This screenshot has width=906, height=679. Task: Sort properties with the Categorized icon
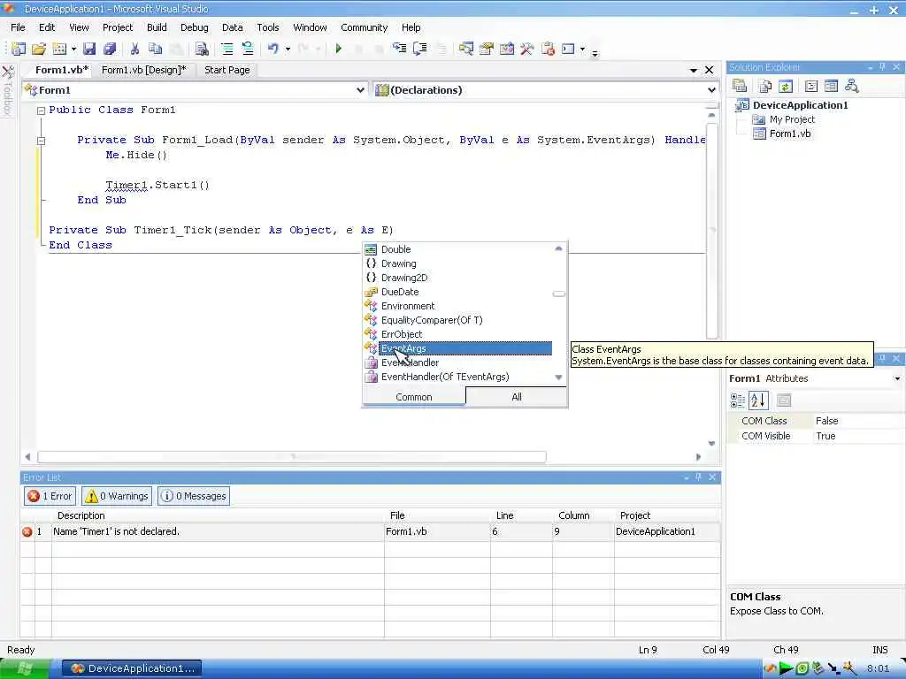(x=738, y=401)
